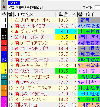Image resolution: width=100 pixels, height=107 pixels.
Task: Click jockey 坂井瑠星 cell
Action: [x=89, y=60]
